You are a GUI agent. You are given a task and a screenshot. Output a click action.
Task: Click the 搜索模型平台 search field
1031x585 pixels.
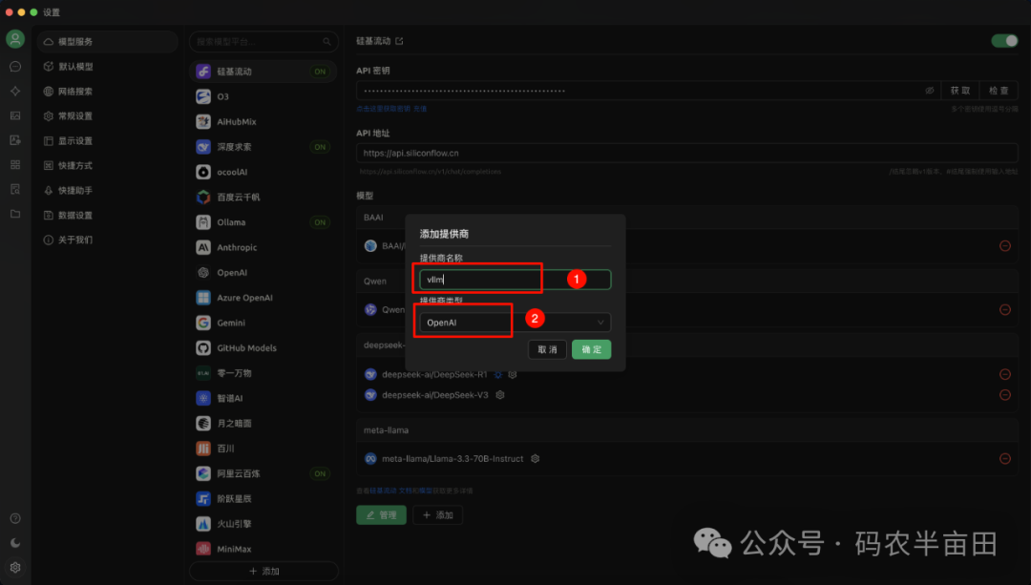tap(263, 41)
